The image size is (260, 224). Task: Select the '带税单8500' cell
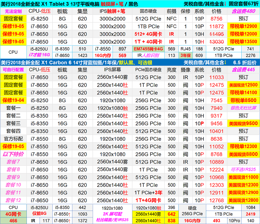pos(243,100)
